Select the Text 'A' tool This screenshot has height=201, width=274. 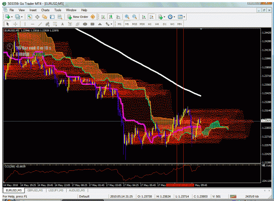[62, 24]
